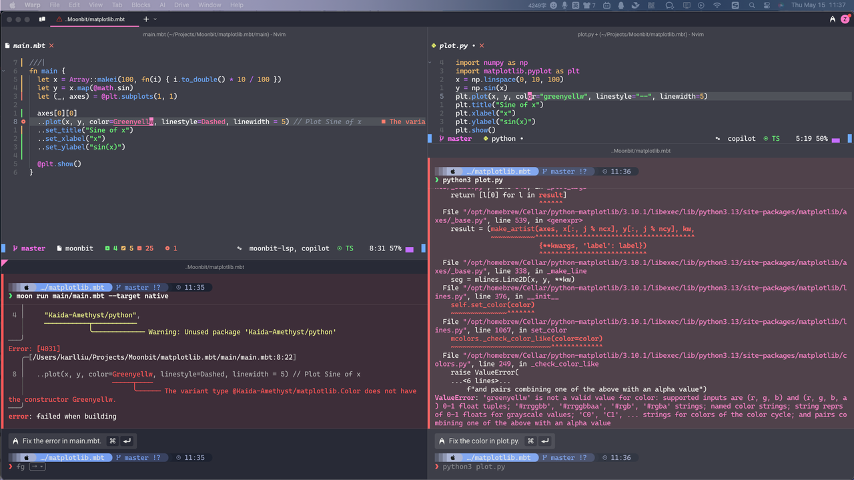Image resolution: width=854 pixels, height=480 pixels.
Task: Open the Drive menu
Action: pos(181,5)
